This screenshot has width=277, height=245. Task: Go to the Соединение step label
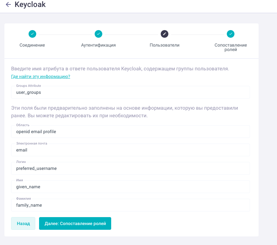(x=32, y=45)
